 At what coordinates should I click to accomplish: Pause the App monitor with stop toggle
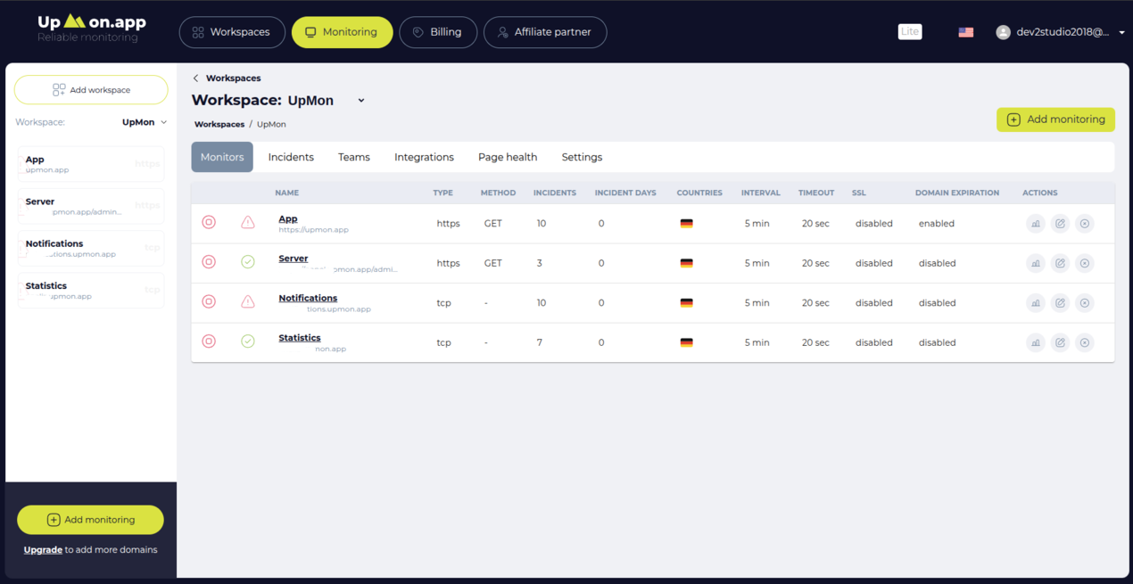point(209,222)
